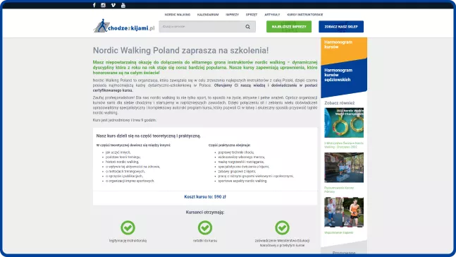Open the Vimeo icon in top bar

(113, 5)
